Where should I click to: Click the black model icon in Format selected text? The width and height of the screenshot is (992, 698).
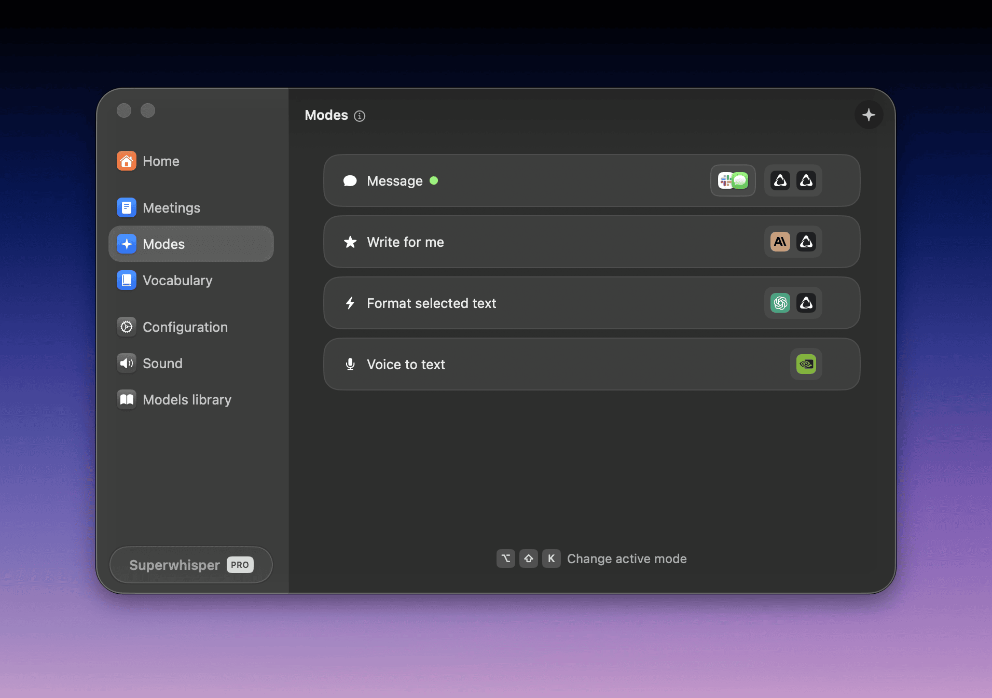coord(806,303)
